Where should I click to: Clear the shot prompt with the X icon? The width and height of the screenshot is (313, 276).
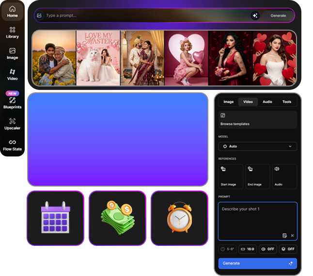tap(292, 236)
